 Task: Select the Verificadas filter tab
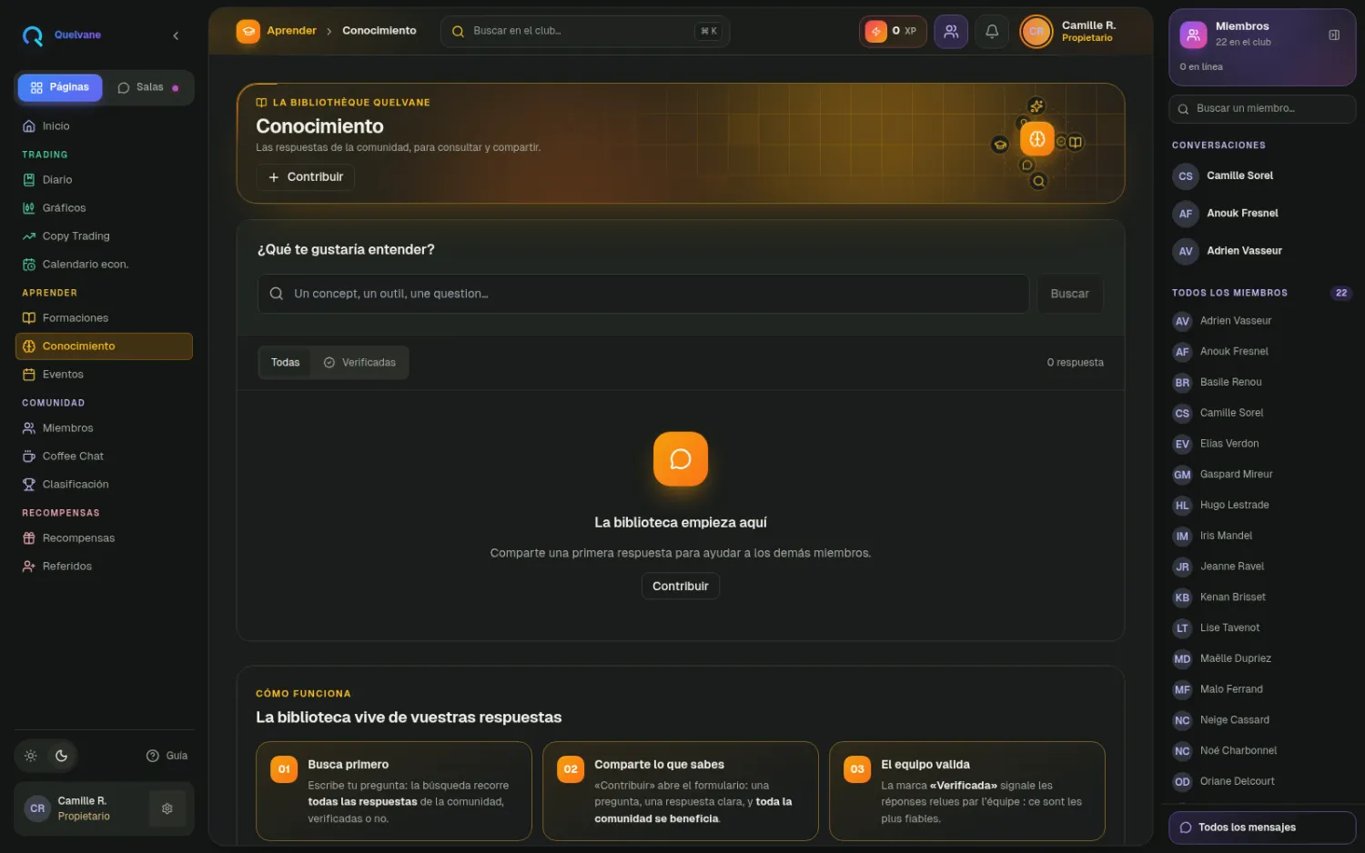click(359, 363)
